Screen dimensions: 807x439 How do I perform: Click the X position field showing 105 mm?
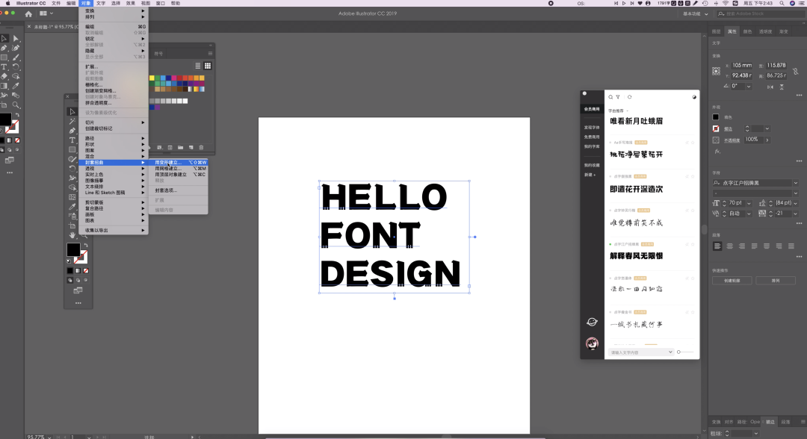[741, 66]
